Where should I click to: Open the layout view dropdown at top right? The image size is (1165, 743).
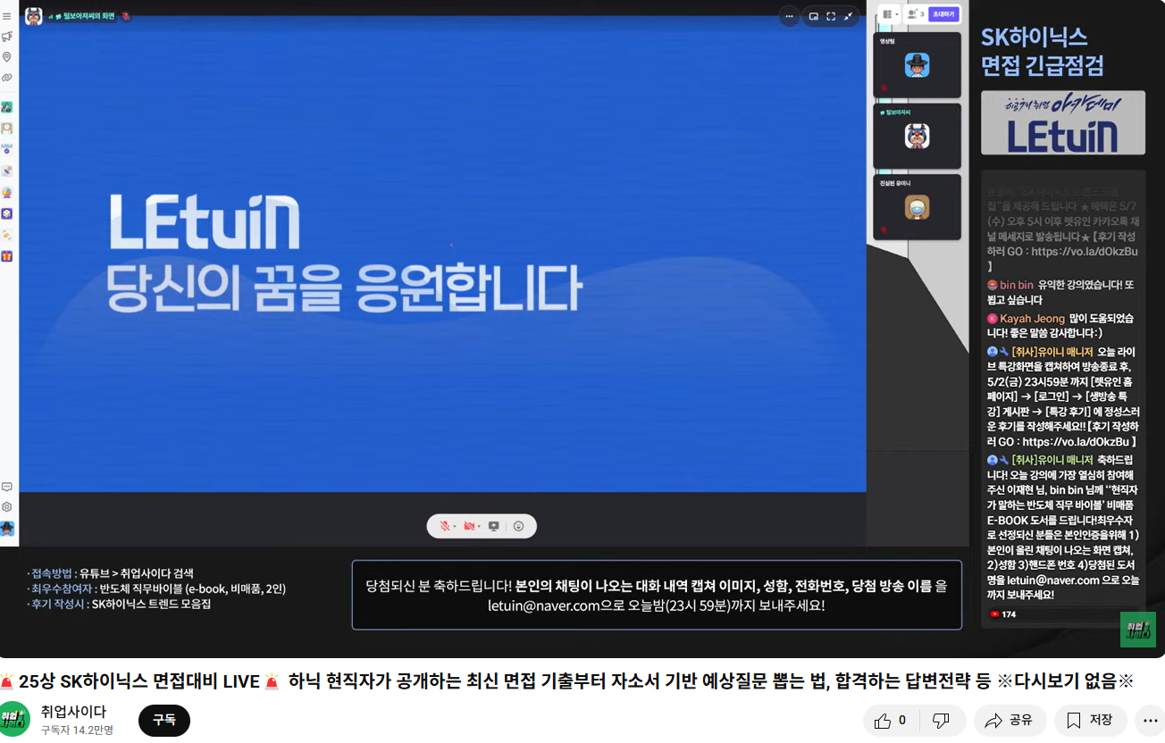point(889,14)
